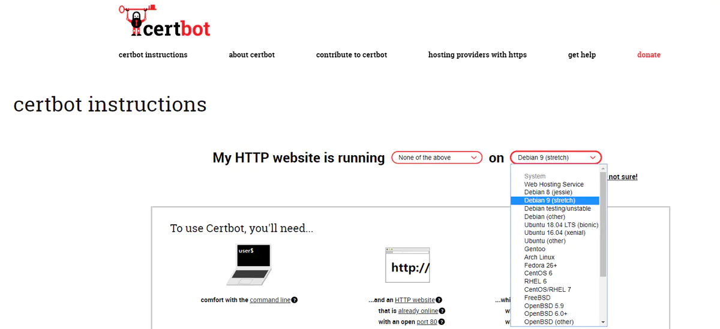This screenshot has width=720, height=329.
Task: Click the red donate link
Action: (649, 55)
